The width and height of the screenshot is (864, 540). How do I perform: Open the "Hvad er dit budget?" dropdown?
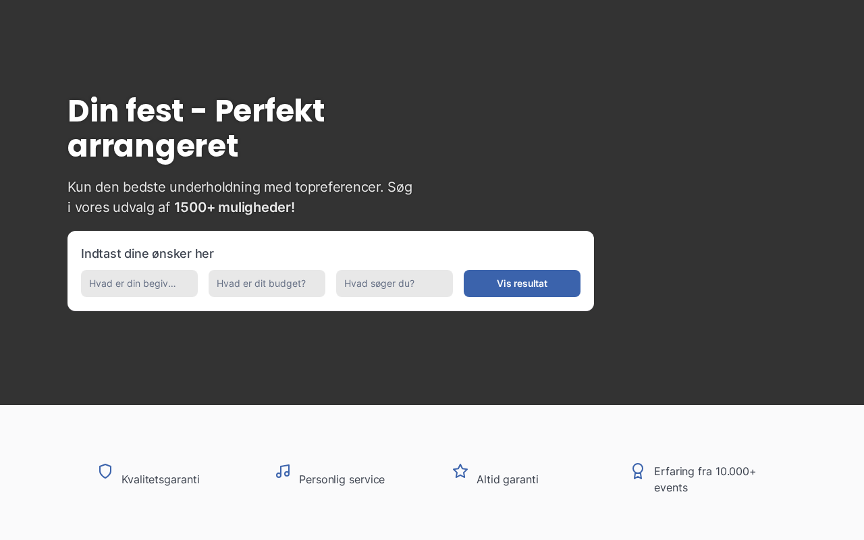click(267, 283)
